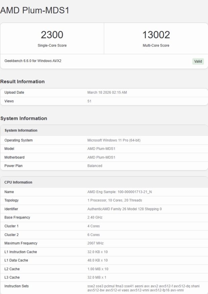Click the Operating System label
Image resolution: width=208 pixels, height=294 pixels.
click(18, 140)
